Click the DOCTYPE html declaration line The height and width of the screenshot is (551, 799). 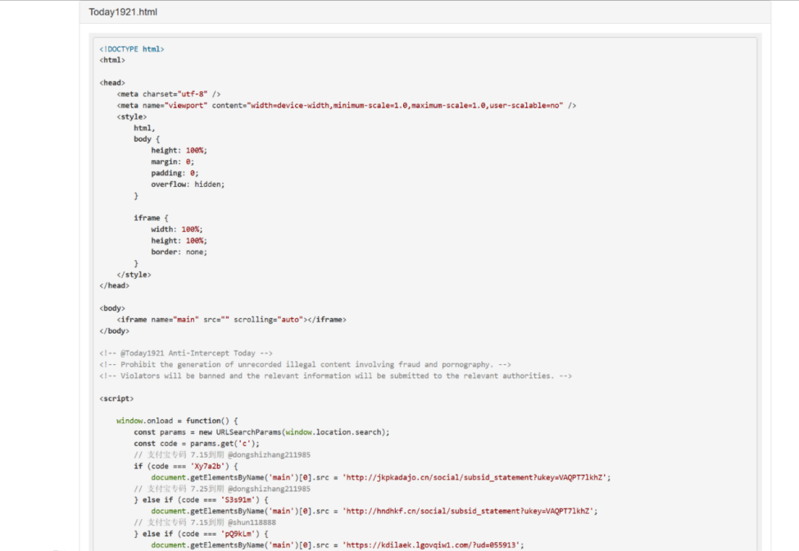[132, 49]
